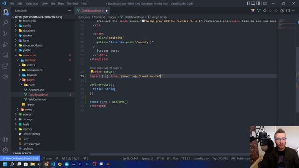
Task: Click the taskbar Search icon
Action: [x=12, y=164]
